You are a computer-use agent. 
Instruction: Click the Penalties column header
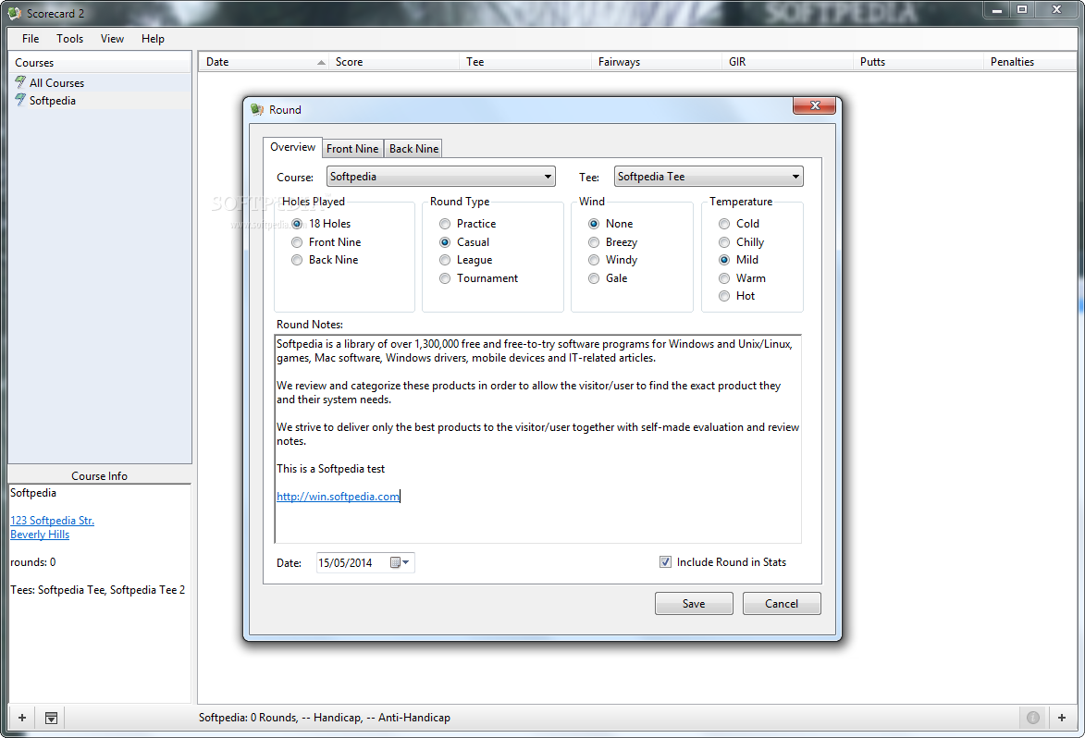1030,62
